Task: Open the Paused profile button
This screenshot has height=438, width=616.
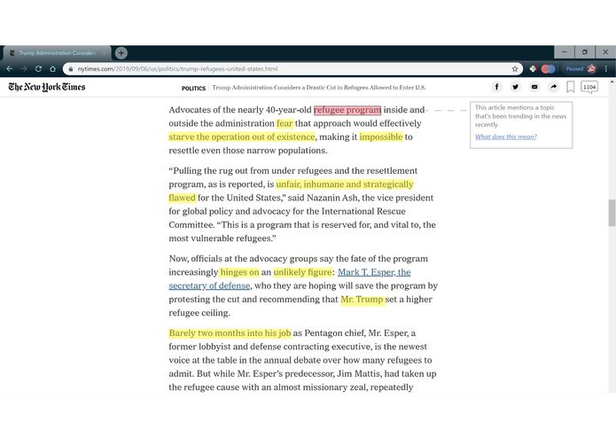Action: pyautogui.click(x=581, y=69)
